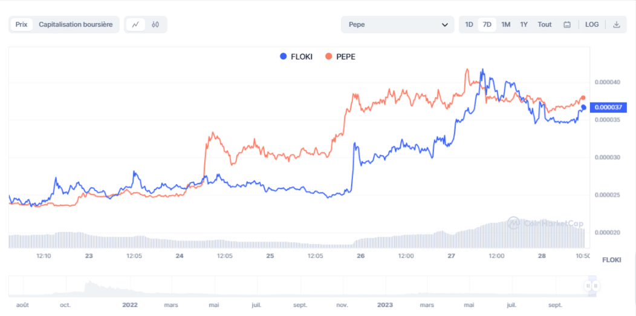Set time range to 1M

[x=506, y=25]
